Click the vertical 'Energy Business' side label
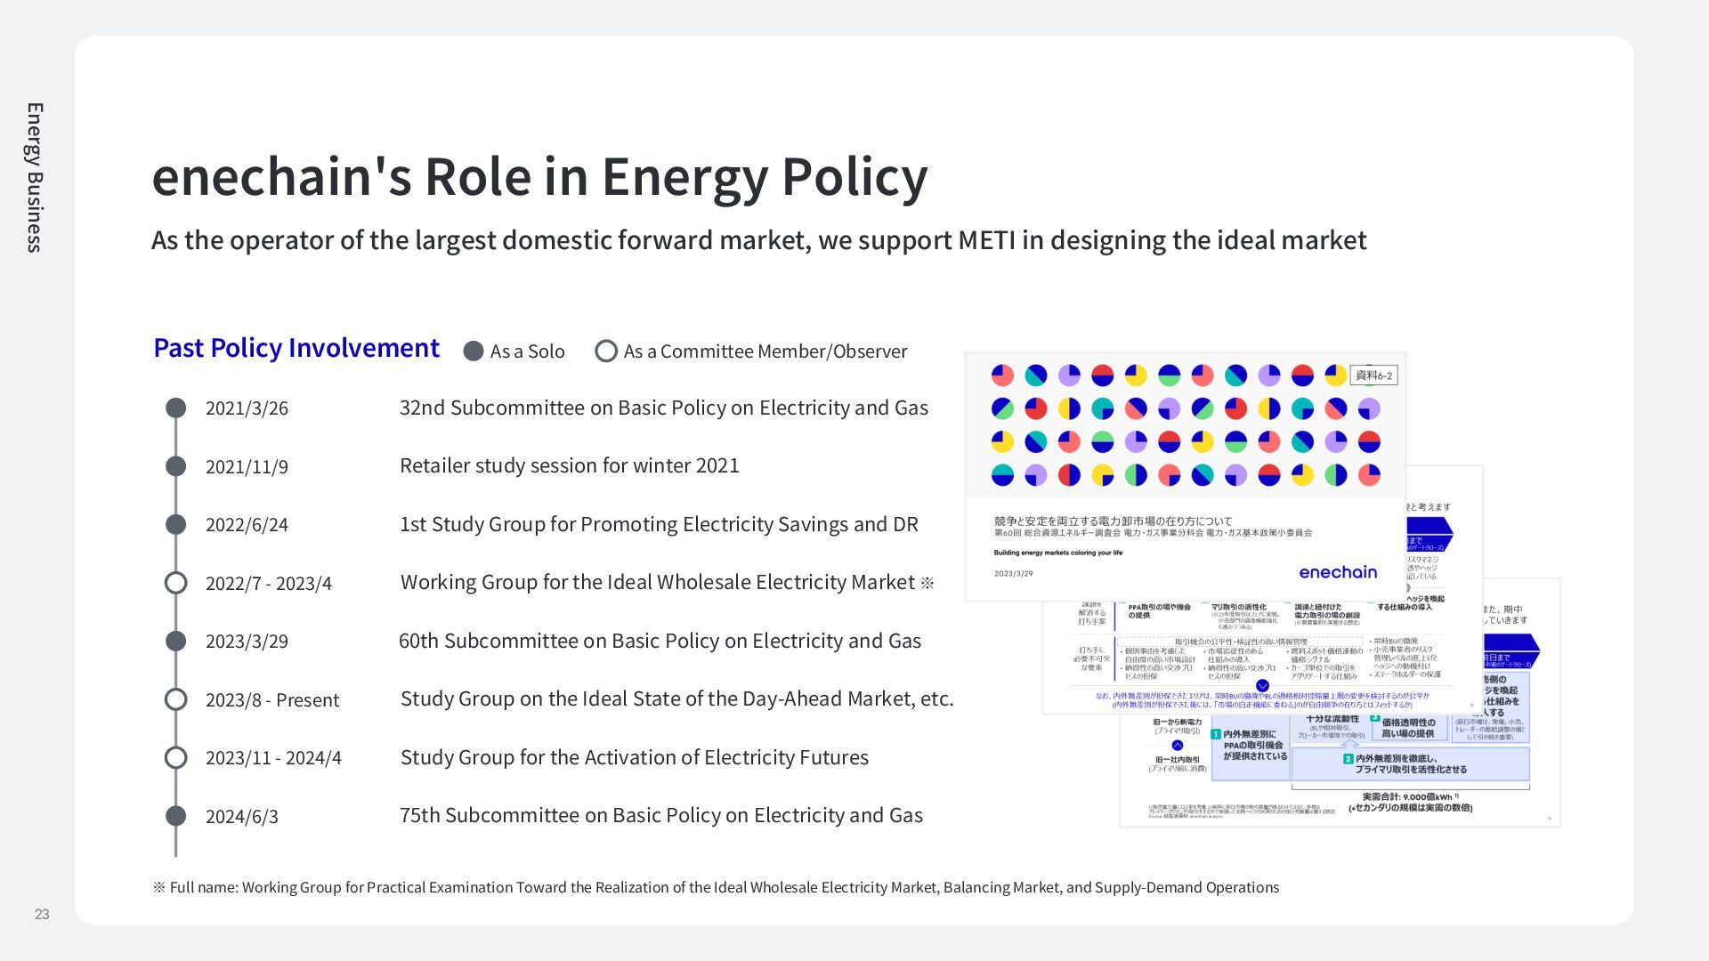 click(x=35, y=177)
